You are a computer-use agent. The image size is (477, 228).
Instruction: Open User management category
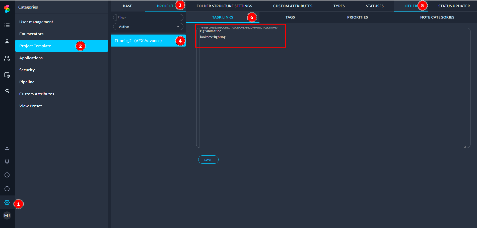tap(61, 22)
